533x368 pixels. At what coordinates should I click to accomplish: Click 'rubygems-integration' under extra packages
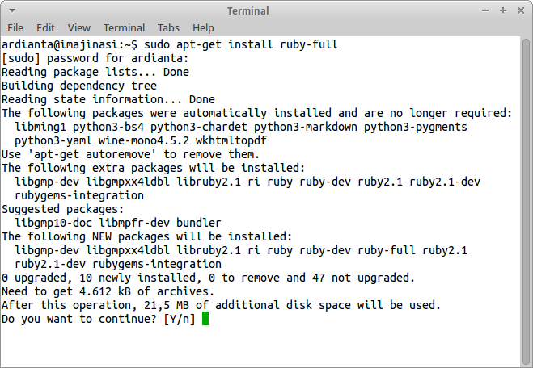click(79, 195)
